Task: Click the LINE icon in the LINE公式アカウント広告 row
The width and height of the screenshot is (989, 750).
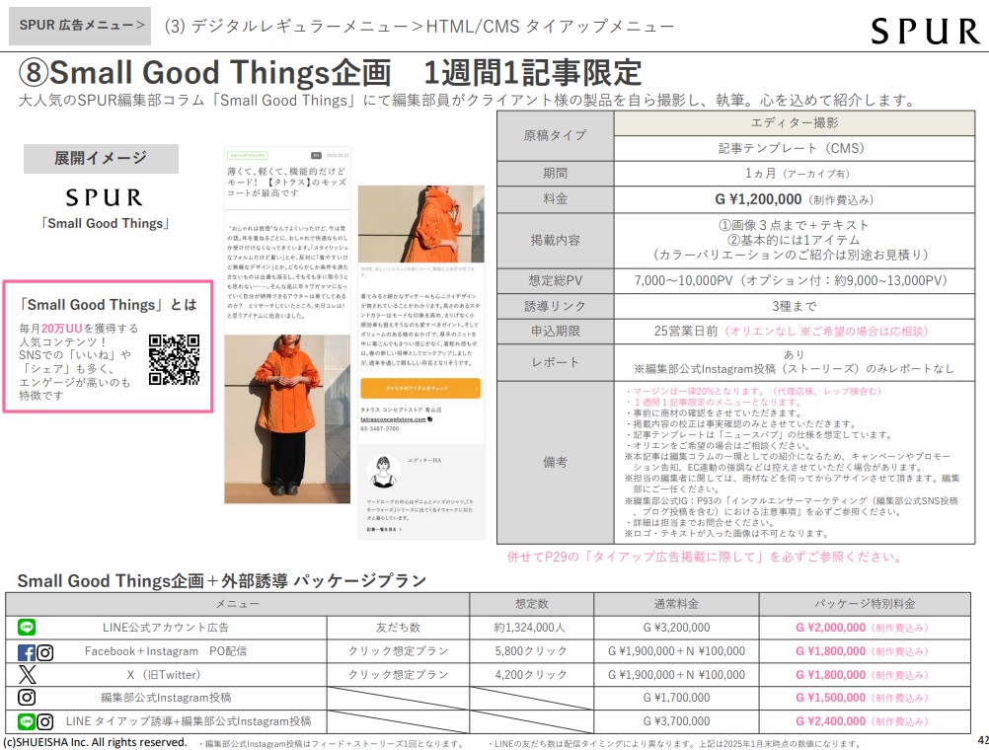Action: [27, 627]
